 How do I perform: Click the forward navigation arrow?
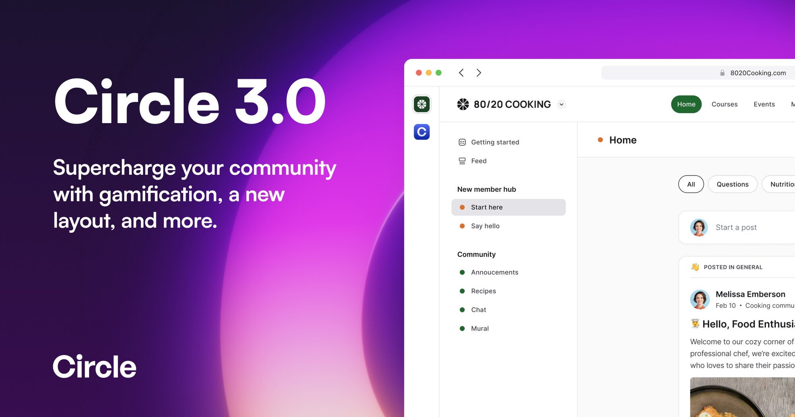(479, 73)
